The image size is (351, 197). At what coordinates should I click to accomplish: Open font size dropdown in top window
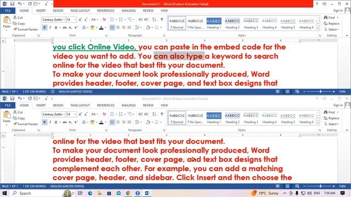(x=75, y=20)
